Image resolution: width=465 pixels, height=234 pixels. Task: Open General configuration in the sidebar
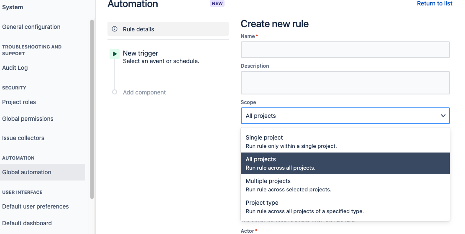31,27
